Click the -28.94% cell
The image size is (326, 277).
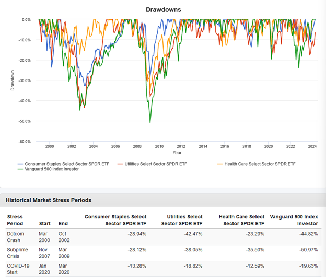[137, 234]
